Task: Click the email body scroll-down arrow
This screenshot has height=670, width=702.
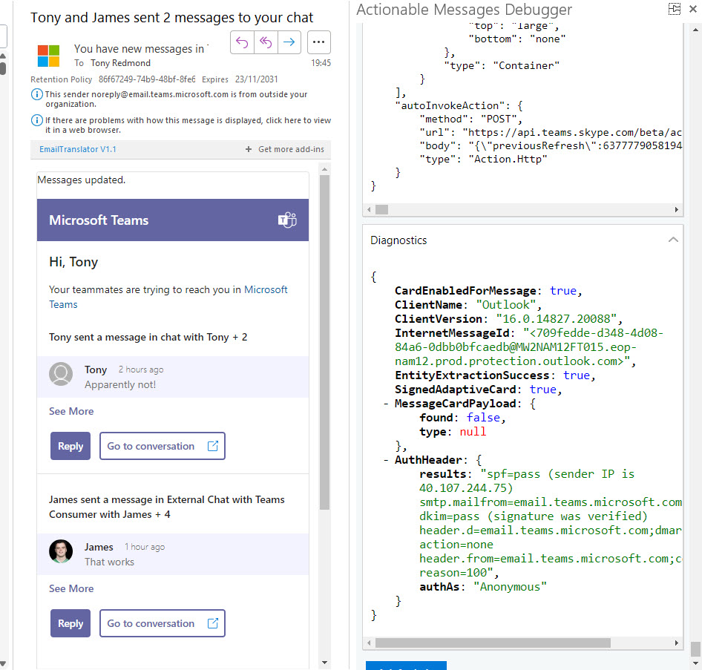Action: pyautogui.click(x=324, y=662)
